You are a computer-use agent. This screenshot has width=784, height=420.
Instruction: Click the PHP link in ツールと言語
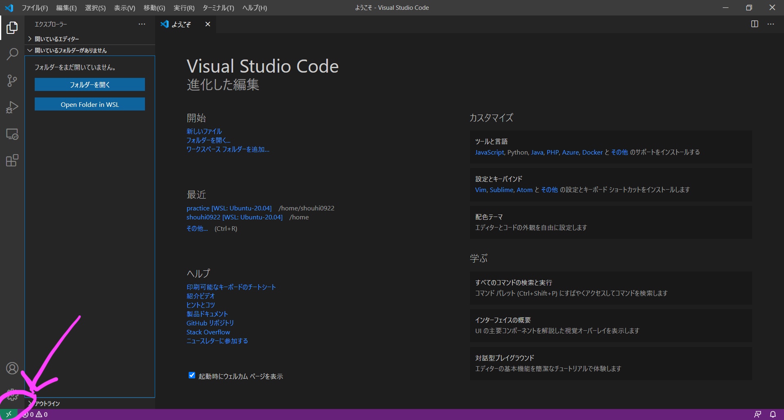pyautogui.click(x=552, y=152)
